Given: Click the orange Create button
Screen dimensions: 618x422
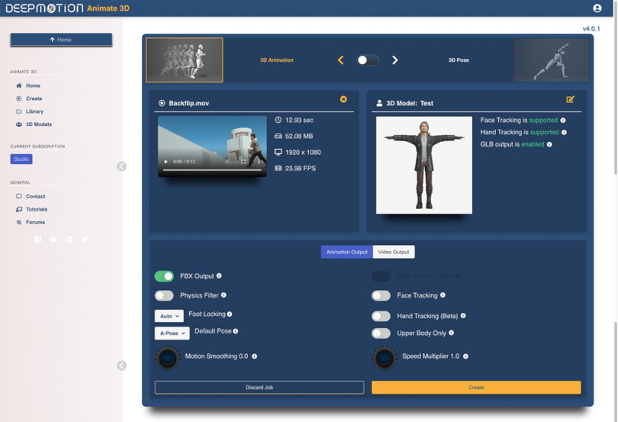Looking at the screenshot, I should click(476, 388).
